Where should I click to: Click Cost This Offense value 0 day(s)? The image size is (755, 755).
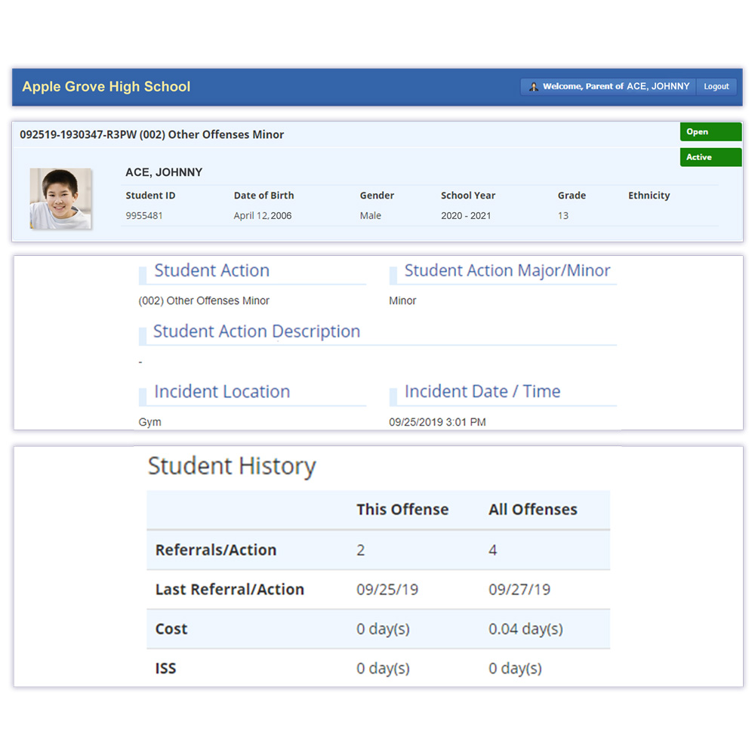click(x=383, y=629)
